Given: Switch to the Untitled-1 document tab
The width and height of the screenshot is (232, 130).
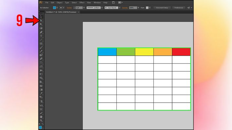Looking at the screenshot, I should (61, 12).
